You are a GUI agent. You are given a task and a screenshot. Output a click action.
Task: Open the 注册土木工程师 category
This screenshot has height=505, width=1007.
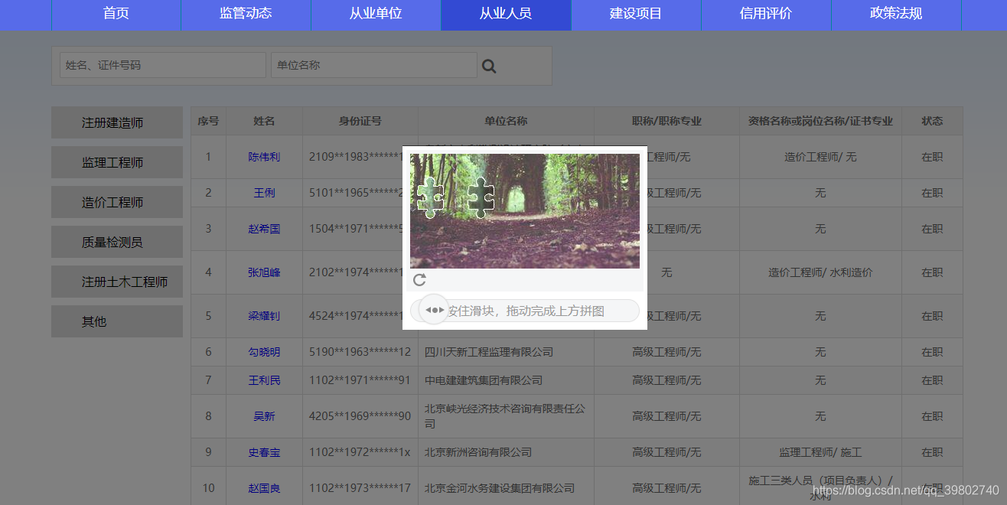coord(116,281)
